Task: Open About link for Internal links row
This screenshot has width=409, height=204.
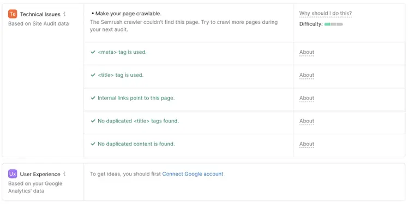Action: (306, 98)
